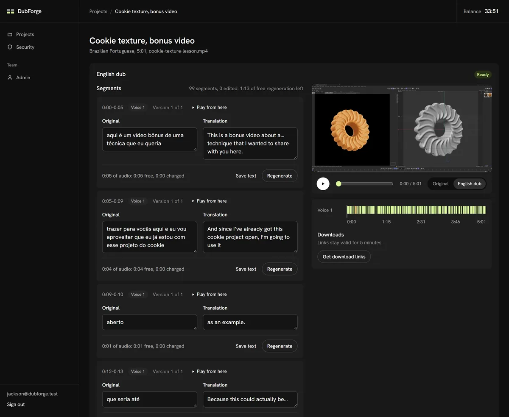This screenshot has height=417, width=509.
Task: Click 'Version 1 of 1' on segment 0:05-0:09
Action: pos(168,201)
